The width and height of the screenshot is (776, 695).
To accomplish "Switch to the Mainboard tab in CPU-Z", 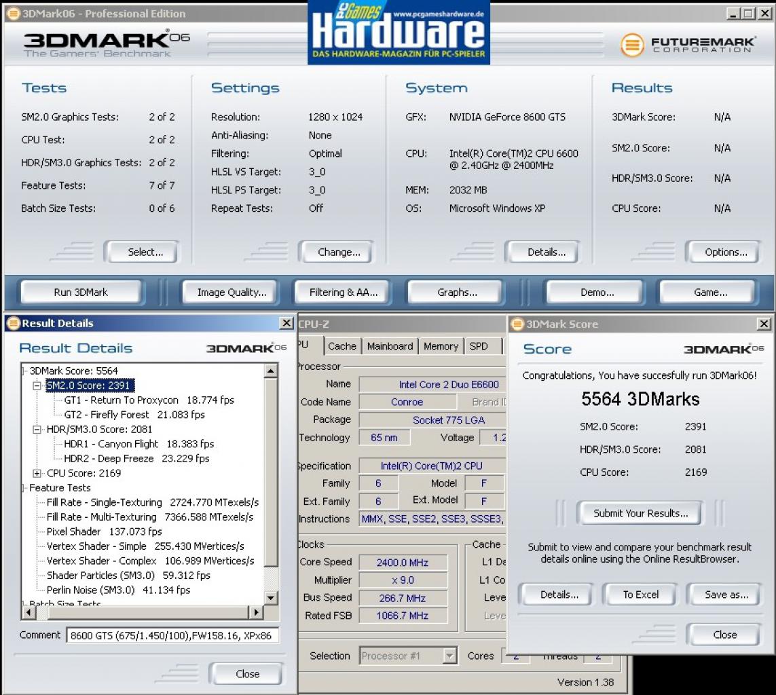I will pyautogui.click(x=390, y=346).
